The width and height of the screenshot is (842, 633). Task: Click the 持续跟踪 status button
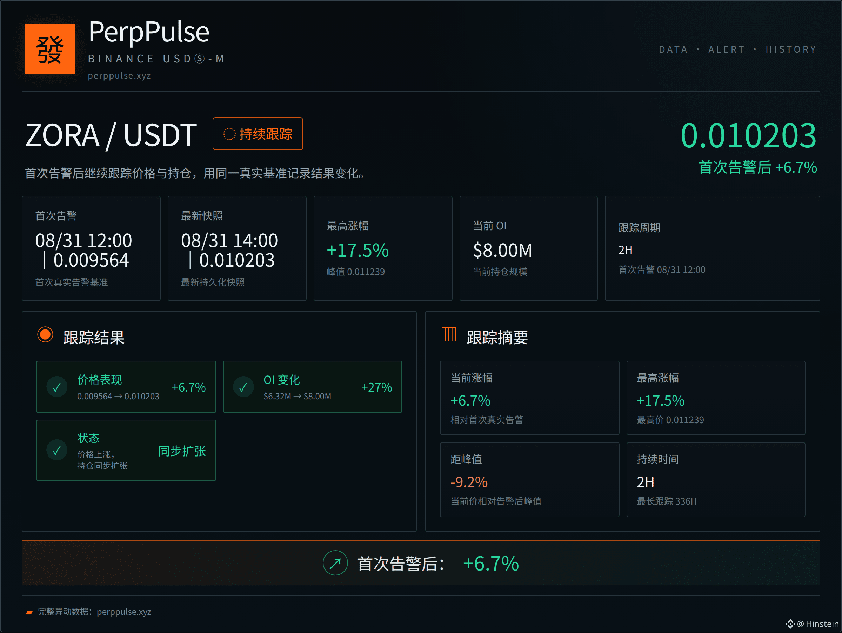coord(258,134)
